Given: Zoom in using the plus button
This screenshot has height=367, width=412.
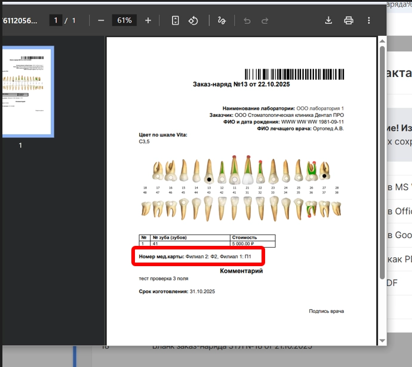Looking at the screenshot, I should click(148, 20).
